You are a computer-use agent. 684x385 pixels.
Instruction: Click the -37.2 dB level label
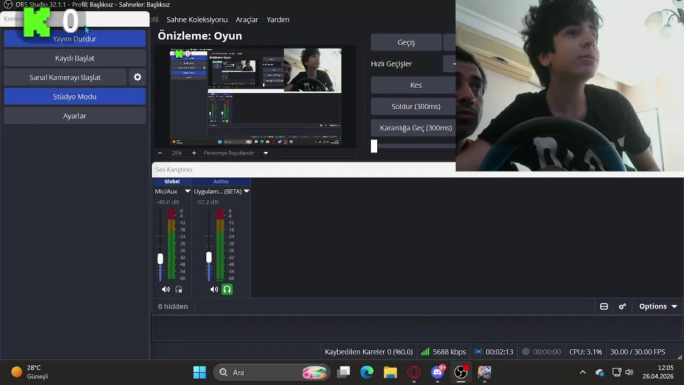click(x=207, y=202)
